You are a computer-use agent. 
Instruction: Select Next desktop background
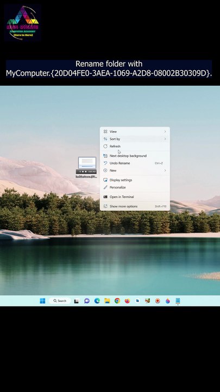[135, 156]
